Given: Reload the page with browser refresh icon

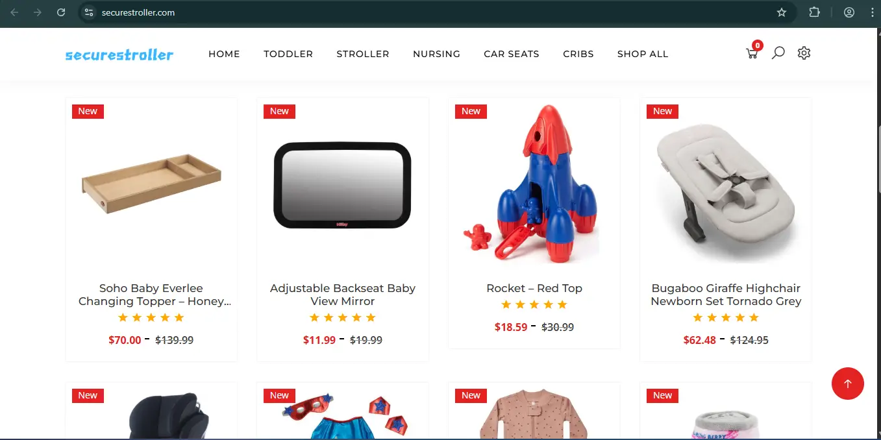Looking at the screenshot, I should (x=61, y=12).
